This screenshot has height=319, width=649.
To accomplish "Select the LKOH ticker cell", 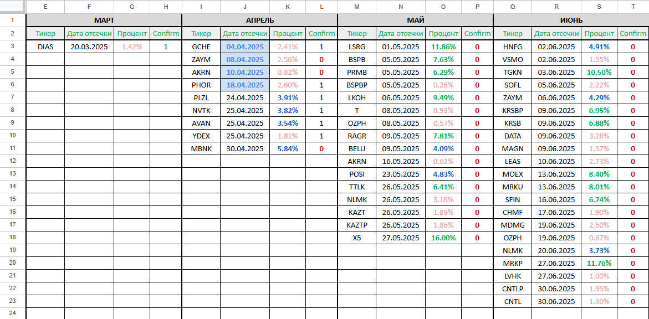I will (x=357, y=97).
